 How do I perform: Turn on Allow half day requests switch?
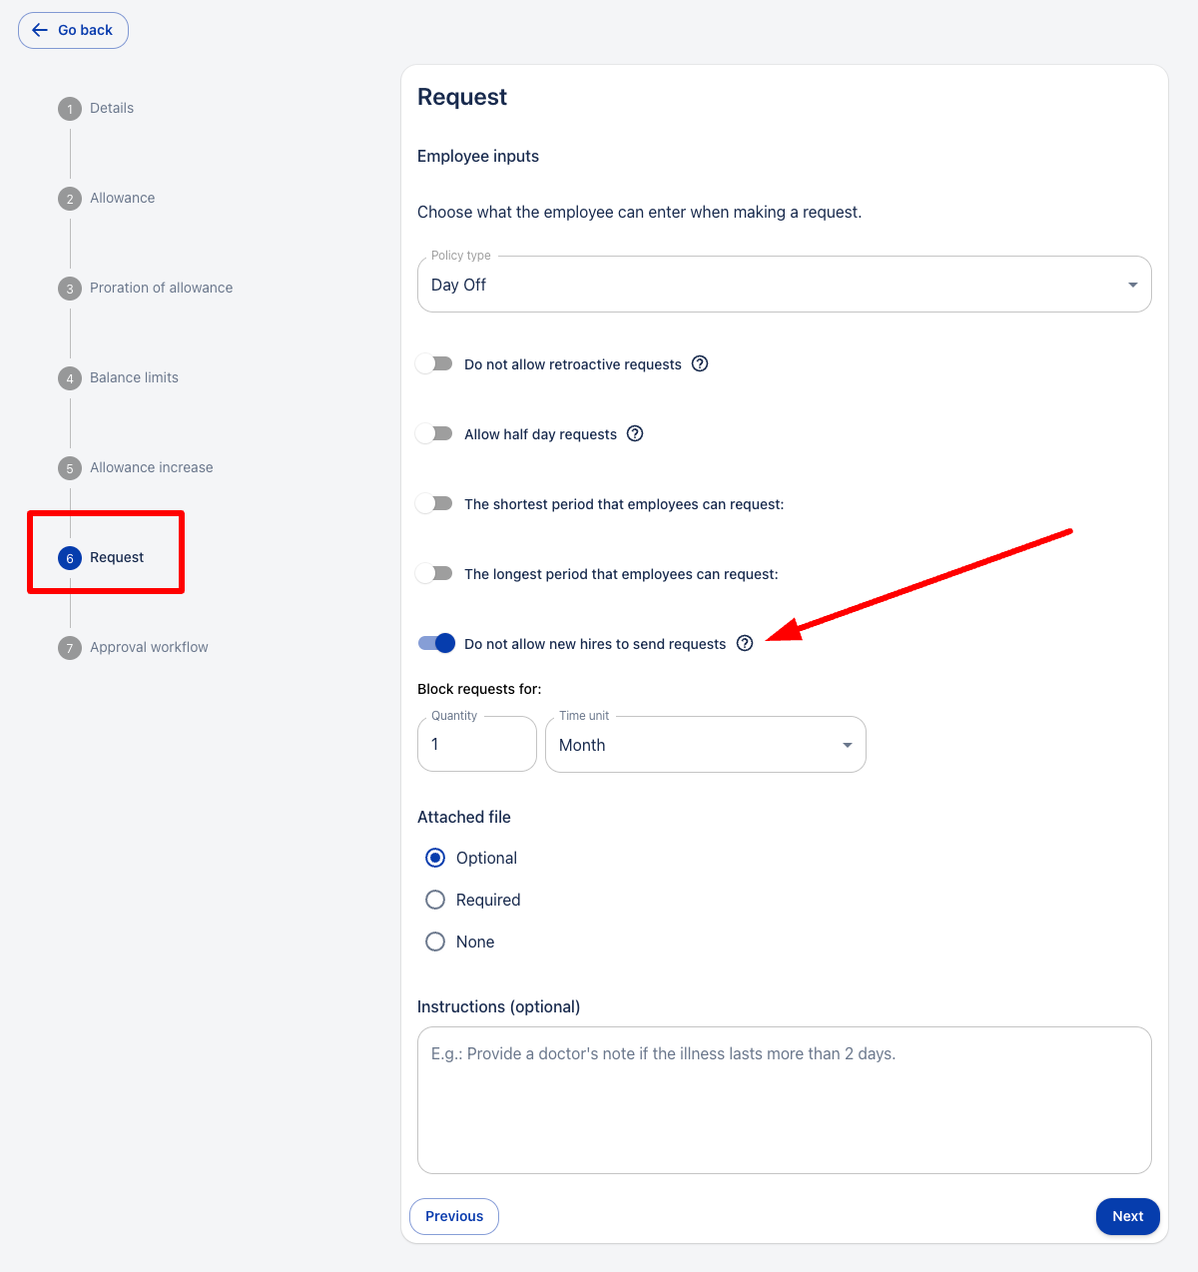click(x=434, y=433)
